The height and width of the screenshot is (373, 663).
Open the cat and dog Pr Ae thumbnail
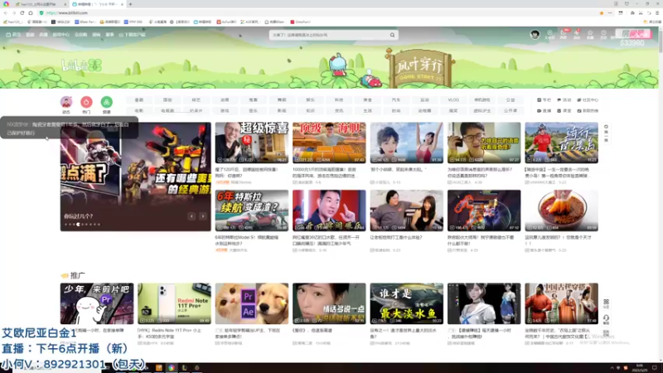coord(252,303)
